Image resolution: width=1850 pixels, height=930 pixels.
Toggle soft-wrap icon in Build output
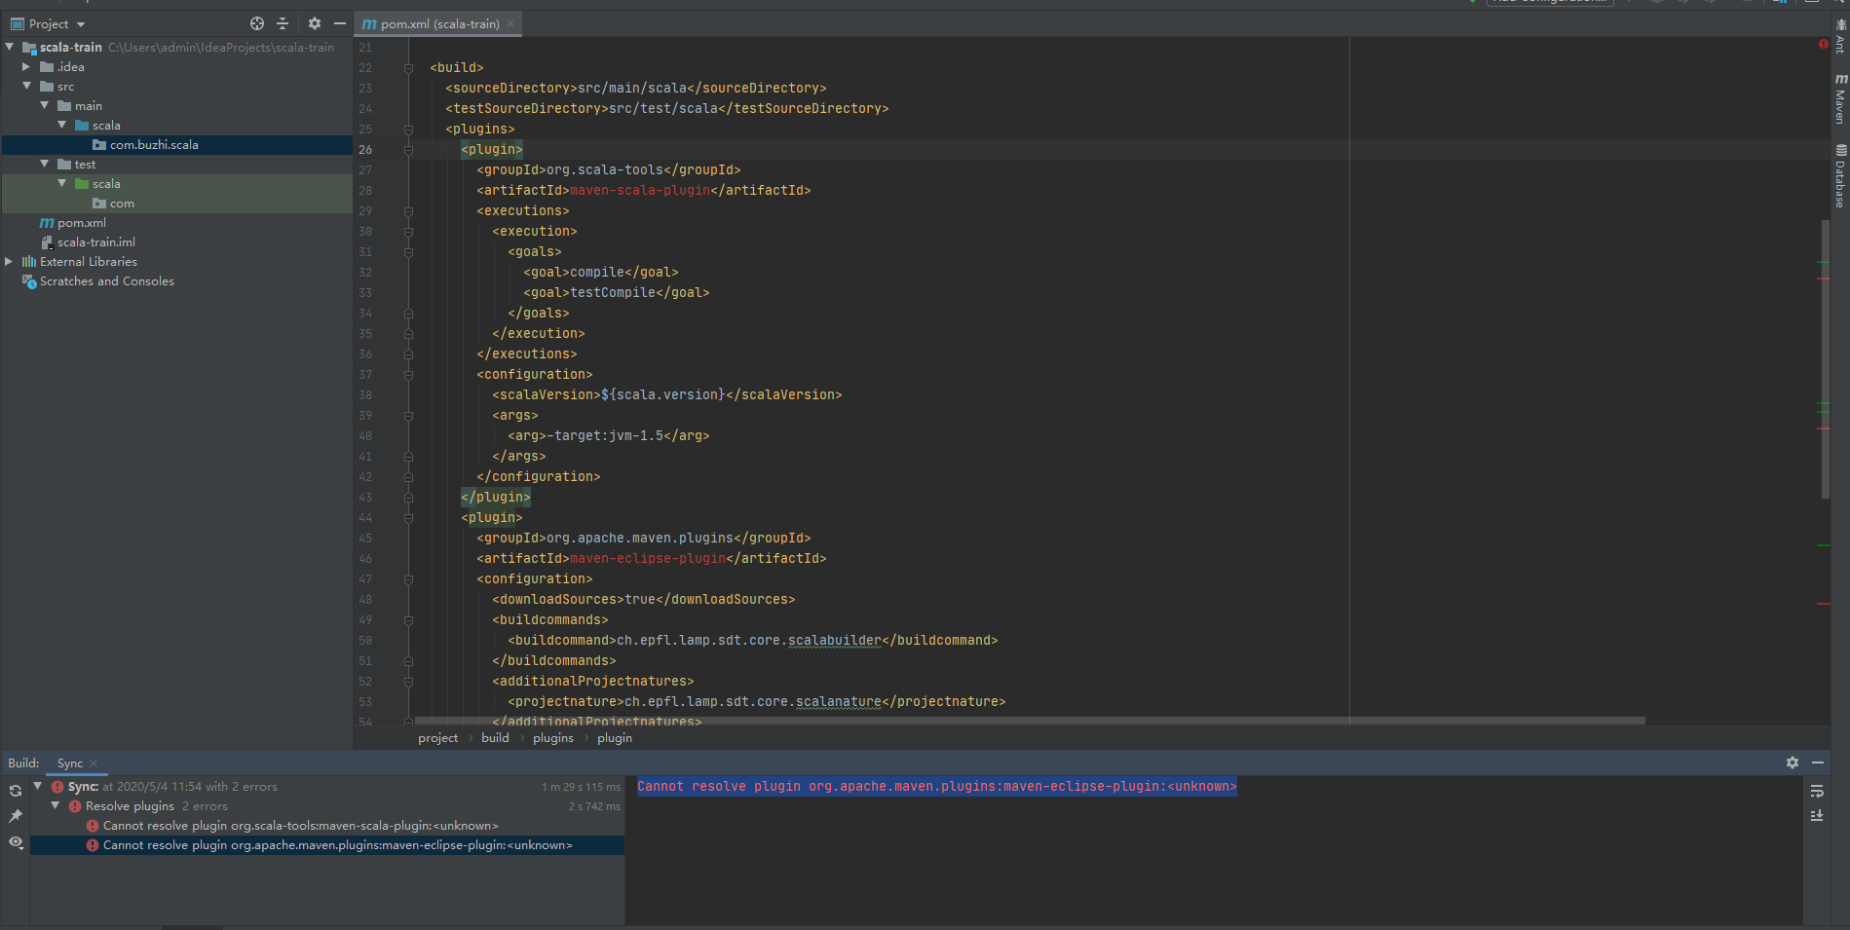[x=1817, y=791]
